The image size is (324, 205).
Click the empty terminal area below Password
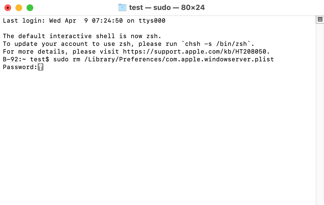(x=158, y=133)
